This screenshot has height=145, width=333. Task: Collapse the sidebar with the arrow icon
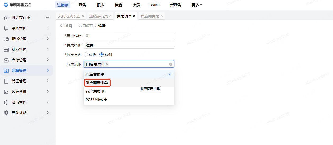click(48, 18)
